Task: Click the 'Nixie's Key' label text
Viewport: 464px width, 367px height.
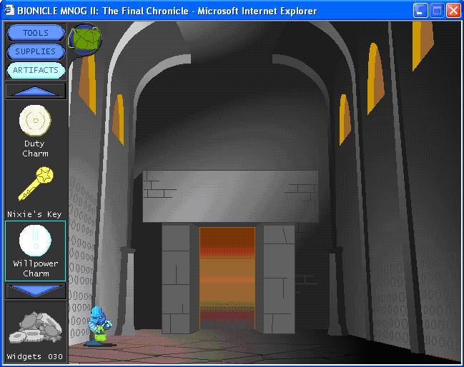Action: coord(34,214)
